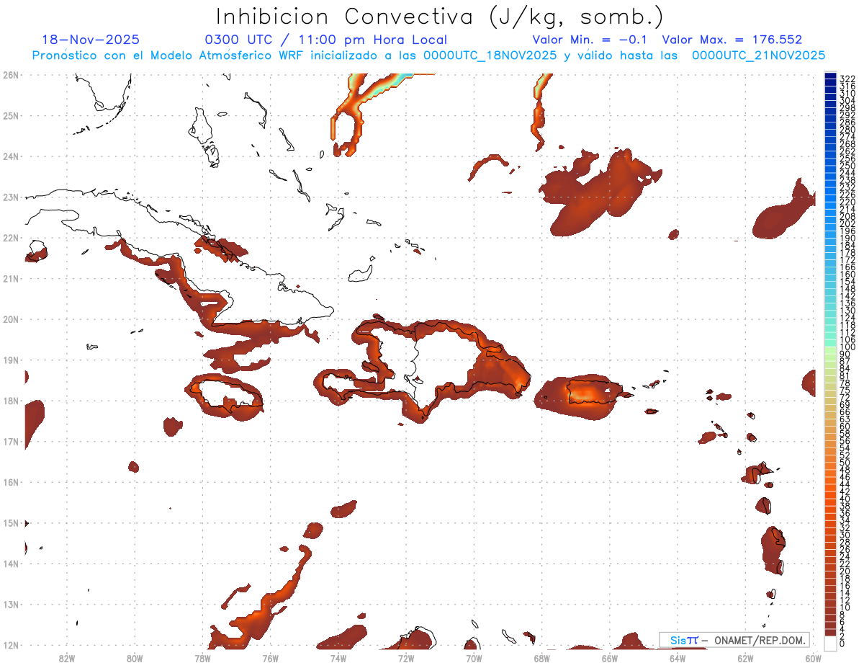Click the 68W longitude label
864x668 pixels.
click(541, 658)
